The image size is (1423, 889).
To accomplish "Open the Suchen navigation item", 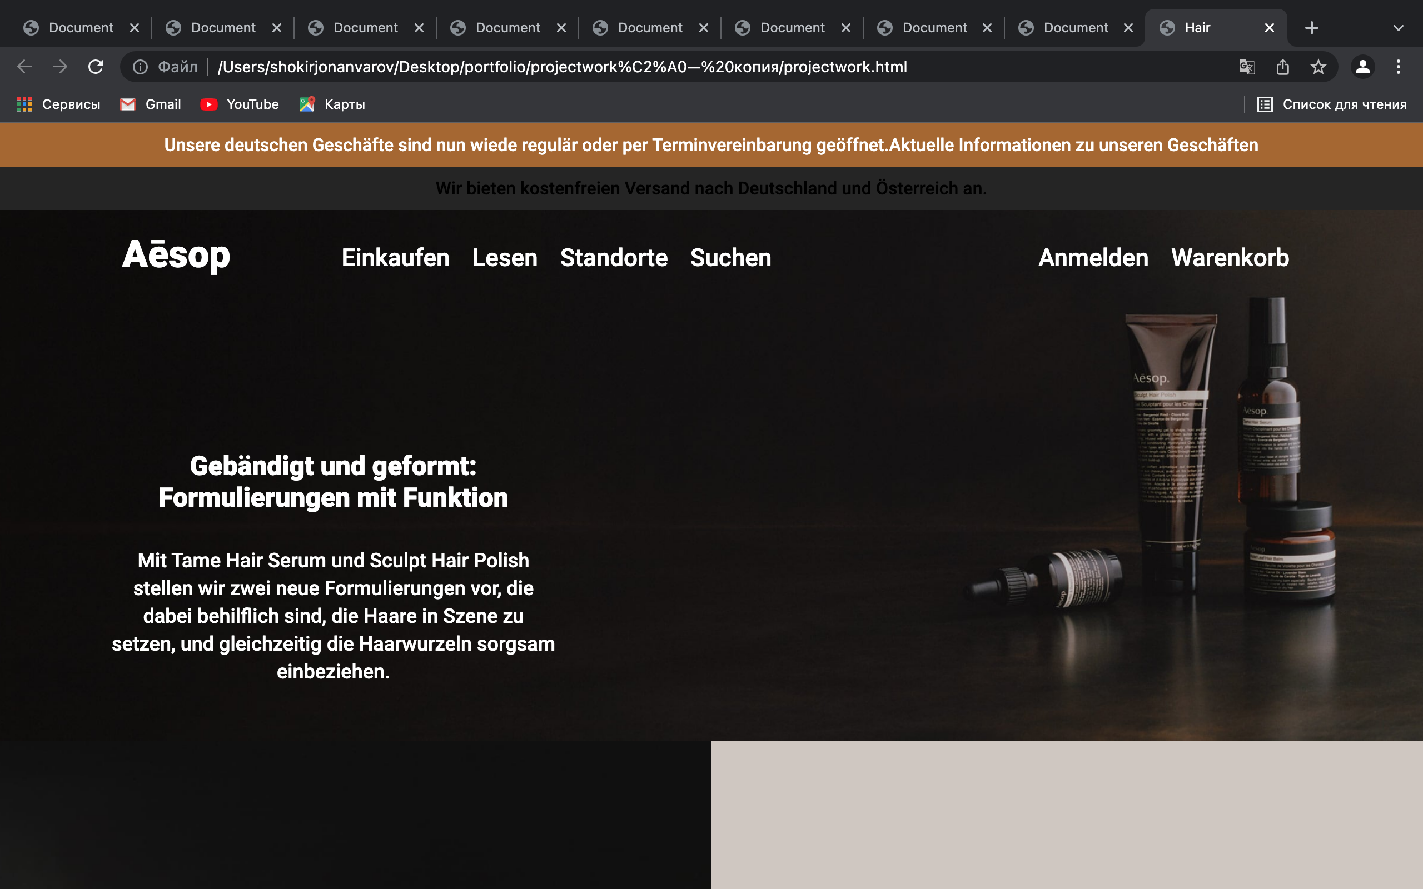I will 730,257.
